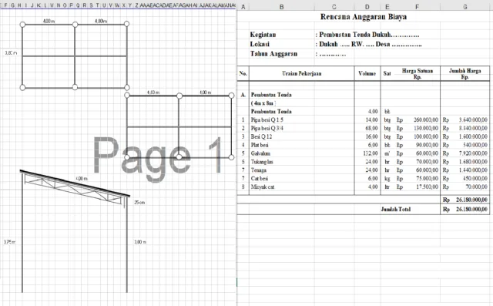Viewport: 493px width, 306px height.
Task: Click the 'Uraian Pekerjaan' table header
Action: [x=301, y=73]
